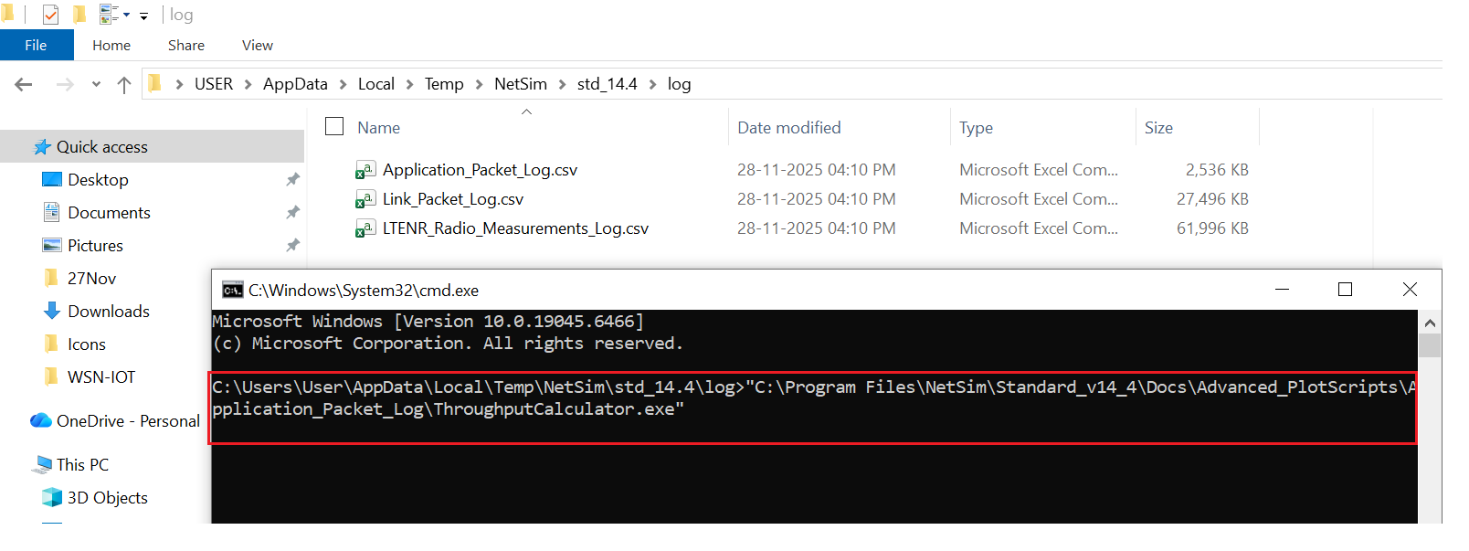This screenshot has width=1469, height=551.
Task: Expand chevron after std_14.4 in address bar
Action: coord(652,84)
